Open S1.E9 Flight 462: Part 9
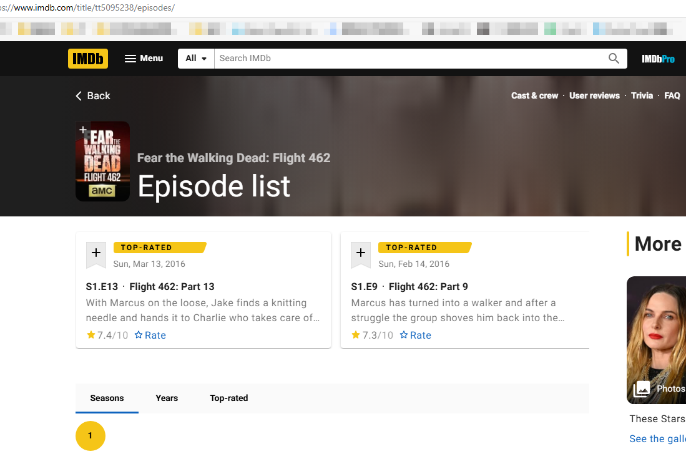Viewport: 686px width, 459px height. [409, 287]
